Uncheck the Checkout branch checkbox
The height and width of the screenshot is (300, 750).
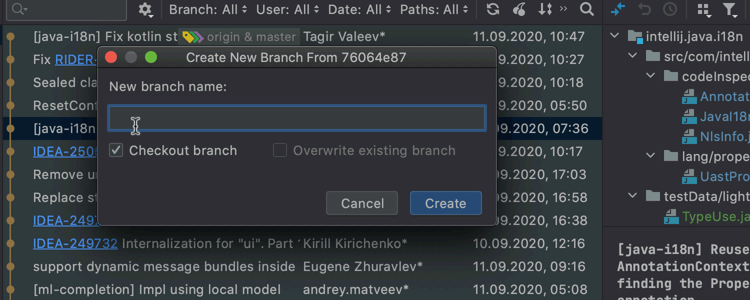point(116,150)
